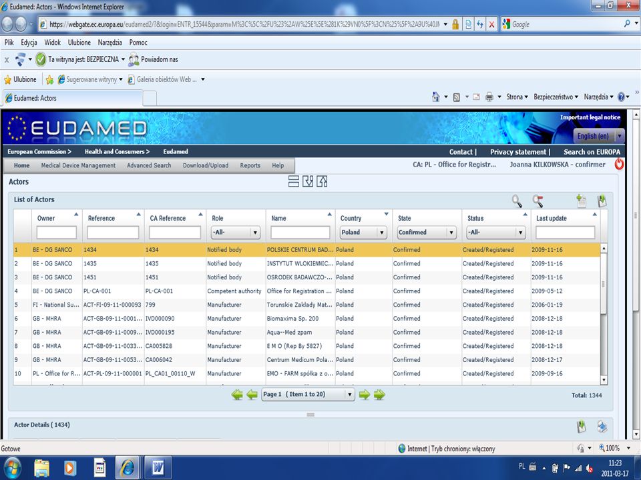641x480 pixels.
Task: Click the add to favorites star icon
Action: point(49,79)
